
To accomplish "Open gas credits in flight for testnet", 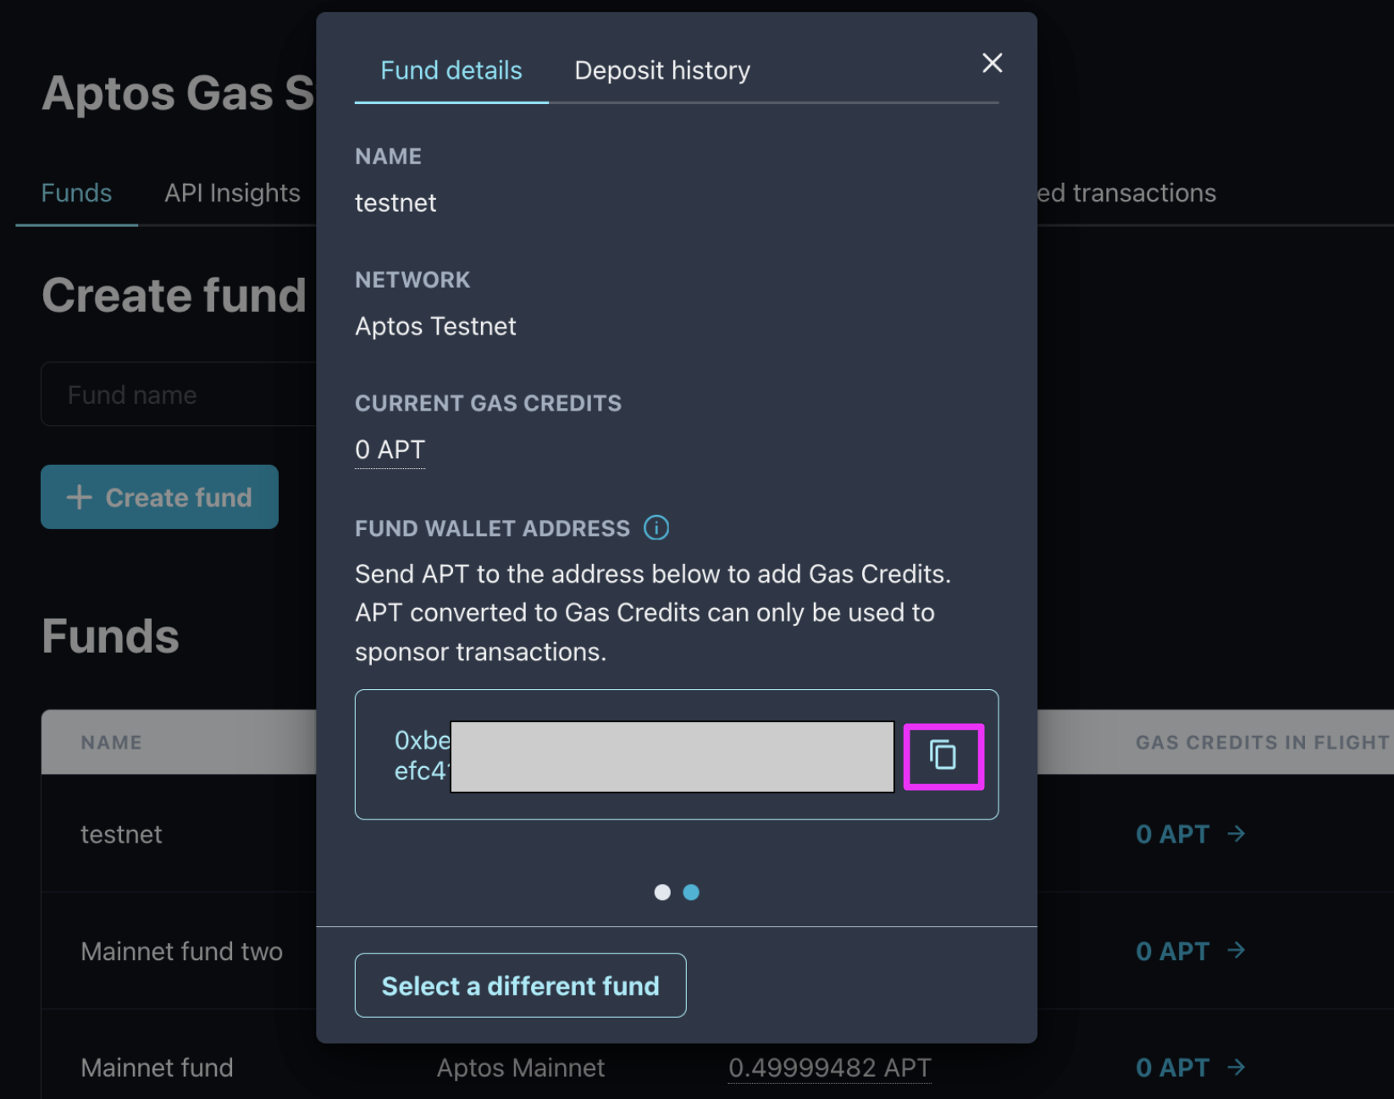I will (1190, 834).
